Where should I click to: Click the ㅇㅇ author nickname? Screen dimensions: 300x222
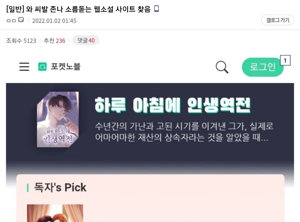(11, 21)
